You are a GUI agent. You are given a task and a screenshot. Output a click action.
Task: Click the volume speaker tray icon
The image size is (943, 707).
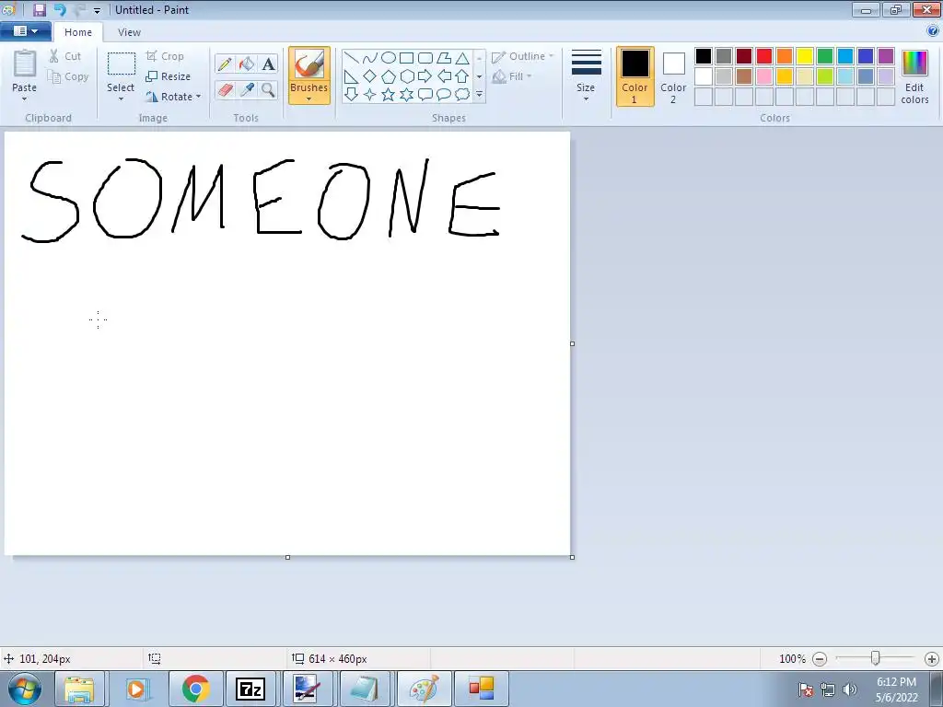pos(849,690)
